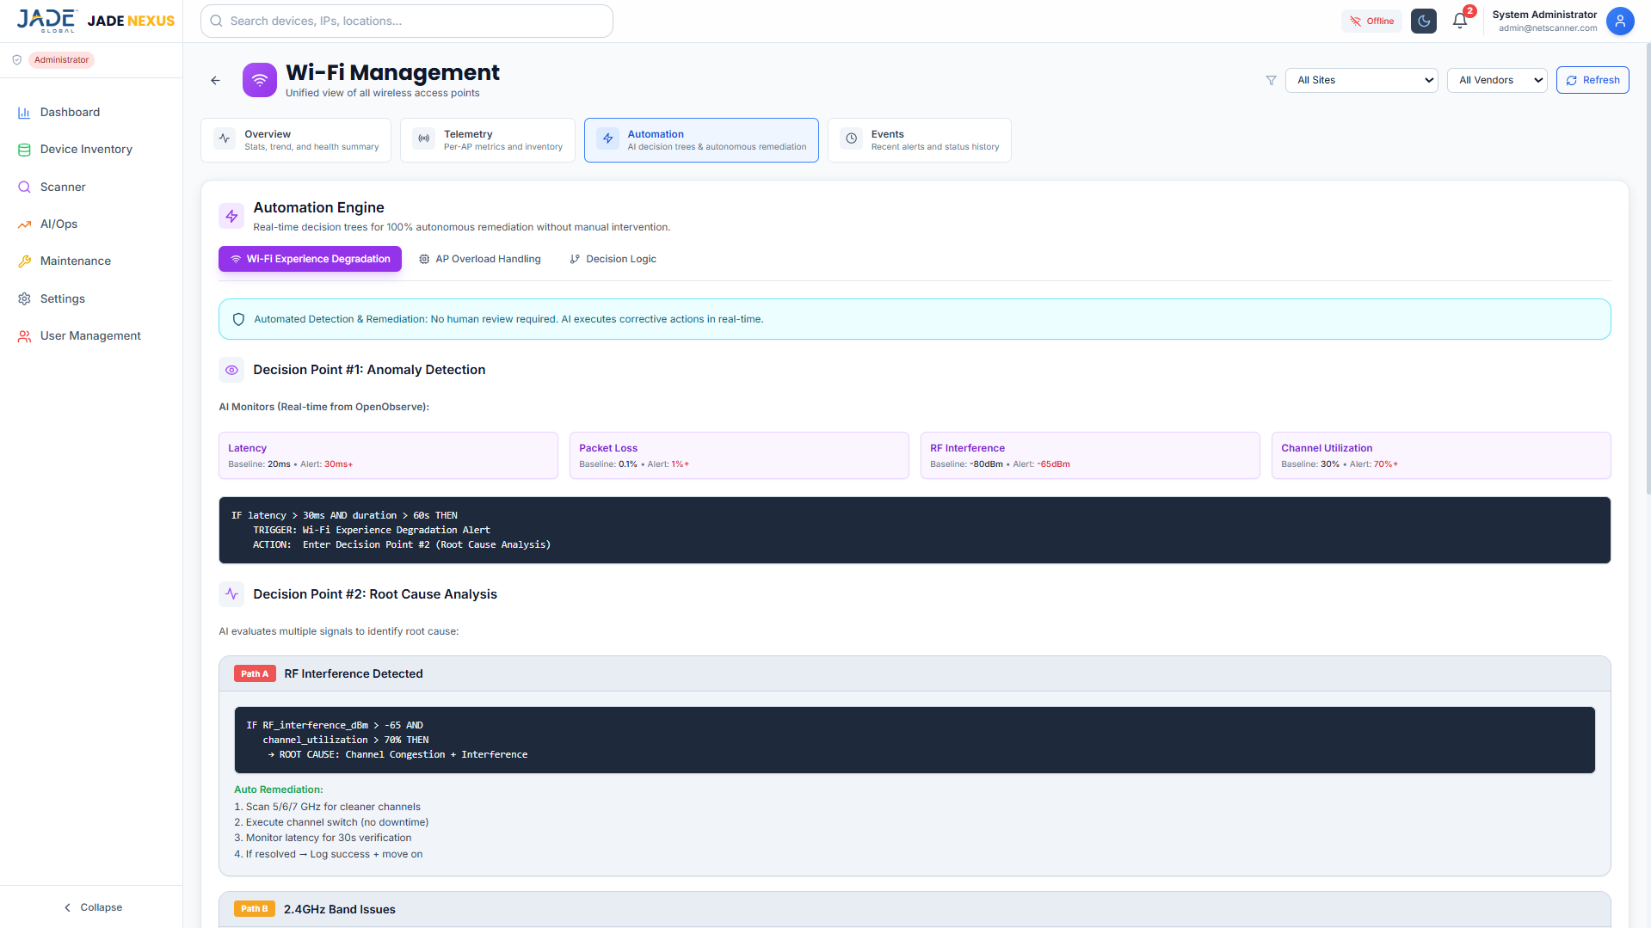The width and height of the screenshot is (1651, 928).
Task: Click the Channel Utilization monitor card
Action: (1441, 456)
